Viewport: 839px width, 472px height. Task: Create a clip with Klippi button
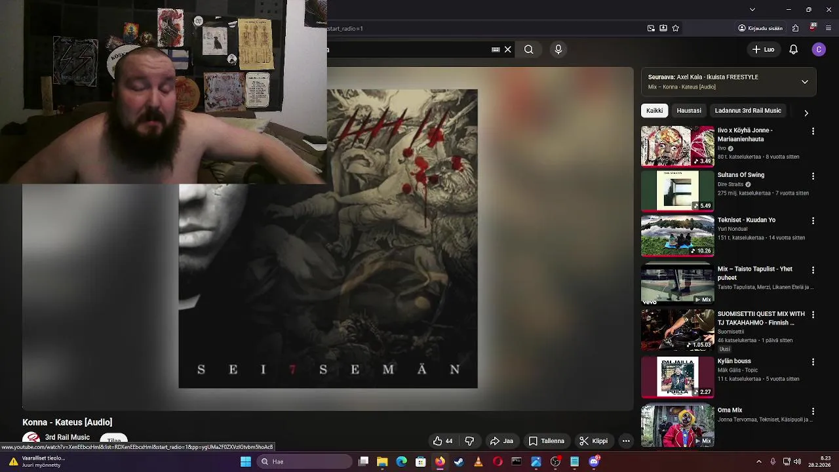pyautogui.click(x=593, y=441)
